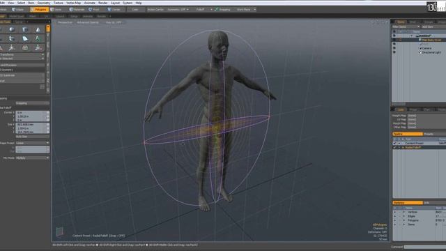Open the Vertex Map menu
The width and height of the screenshot is (446, 251).
point(74,3)
